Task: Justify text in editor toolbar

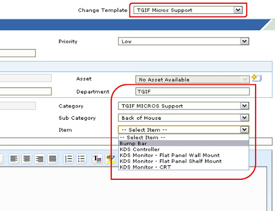Action: click(x=53, y=159)
